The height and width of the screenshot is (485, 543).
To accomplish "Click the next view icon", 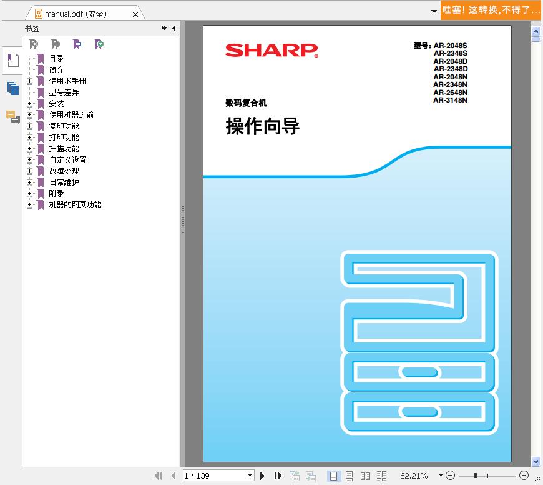I will (311, 476).
